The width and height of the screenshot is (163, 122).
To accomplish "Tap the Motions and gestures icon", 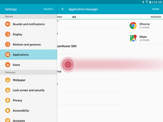I will (7, 44).
